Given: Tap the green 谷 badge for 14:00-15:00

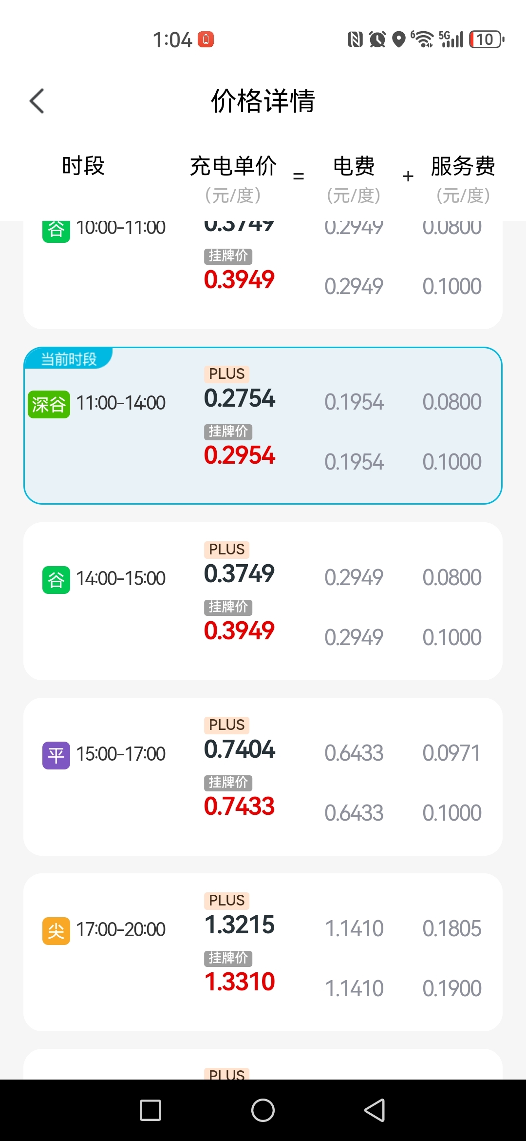Looking at the screenshot, I should [56, 580].
